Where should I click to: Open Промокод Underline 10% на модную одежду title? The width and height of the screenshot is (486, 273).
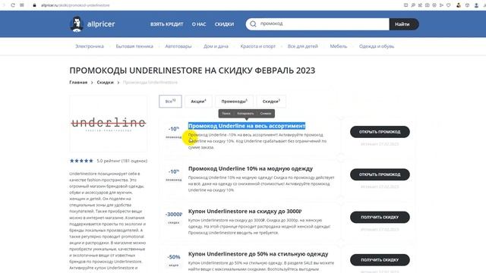(x=251, y=168)
